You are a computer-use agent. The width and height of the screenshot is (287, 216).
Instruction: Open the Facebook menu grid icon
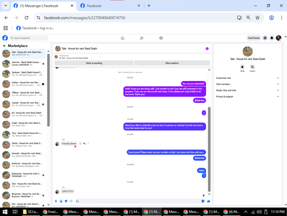click(265, 38)
